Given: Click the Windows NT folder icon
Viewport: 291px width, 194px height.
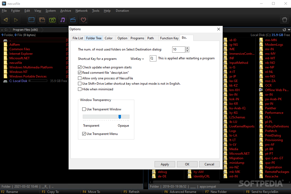Looking at the screenshot, I should point(5,72).
